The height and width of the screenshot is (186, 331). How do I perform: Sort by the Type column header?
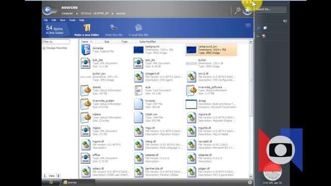pos(124,42)
